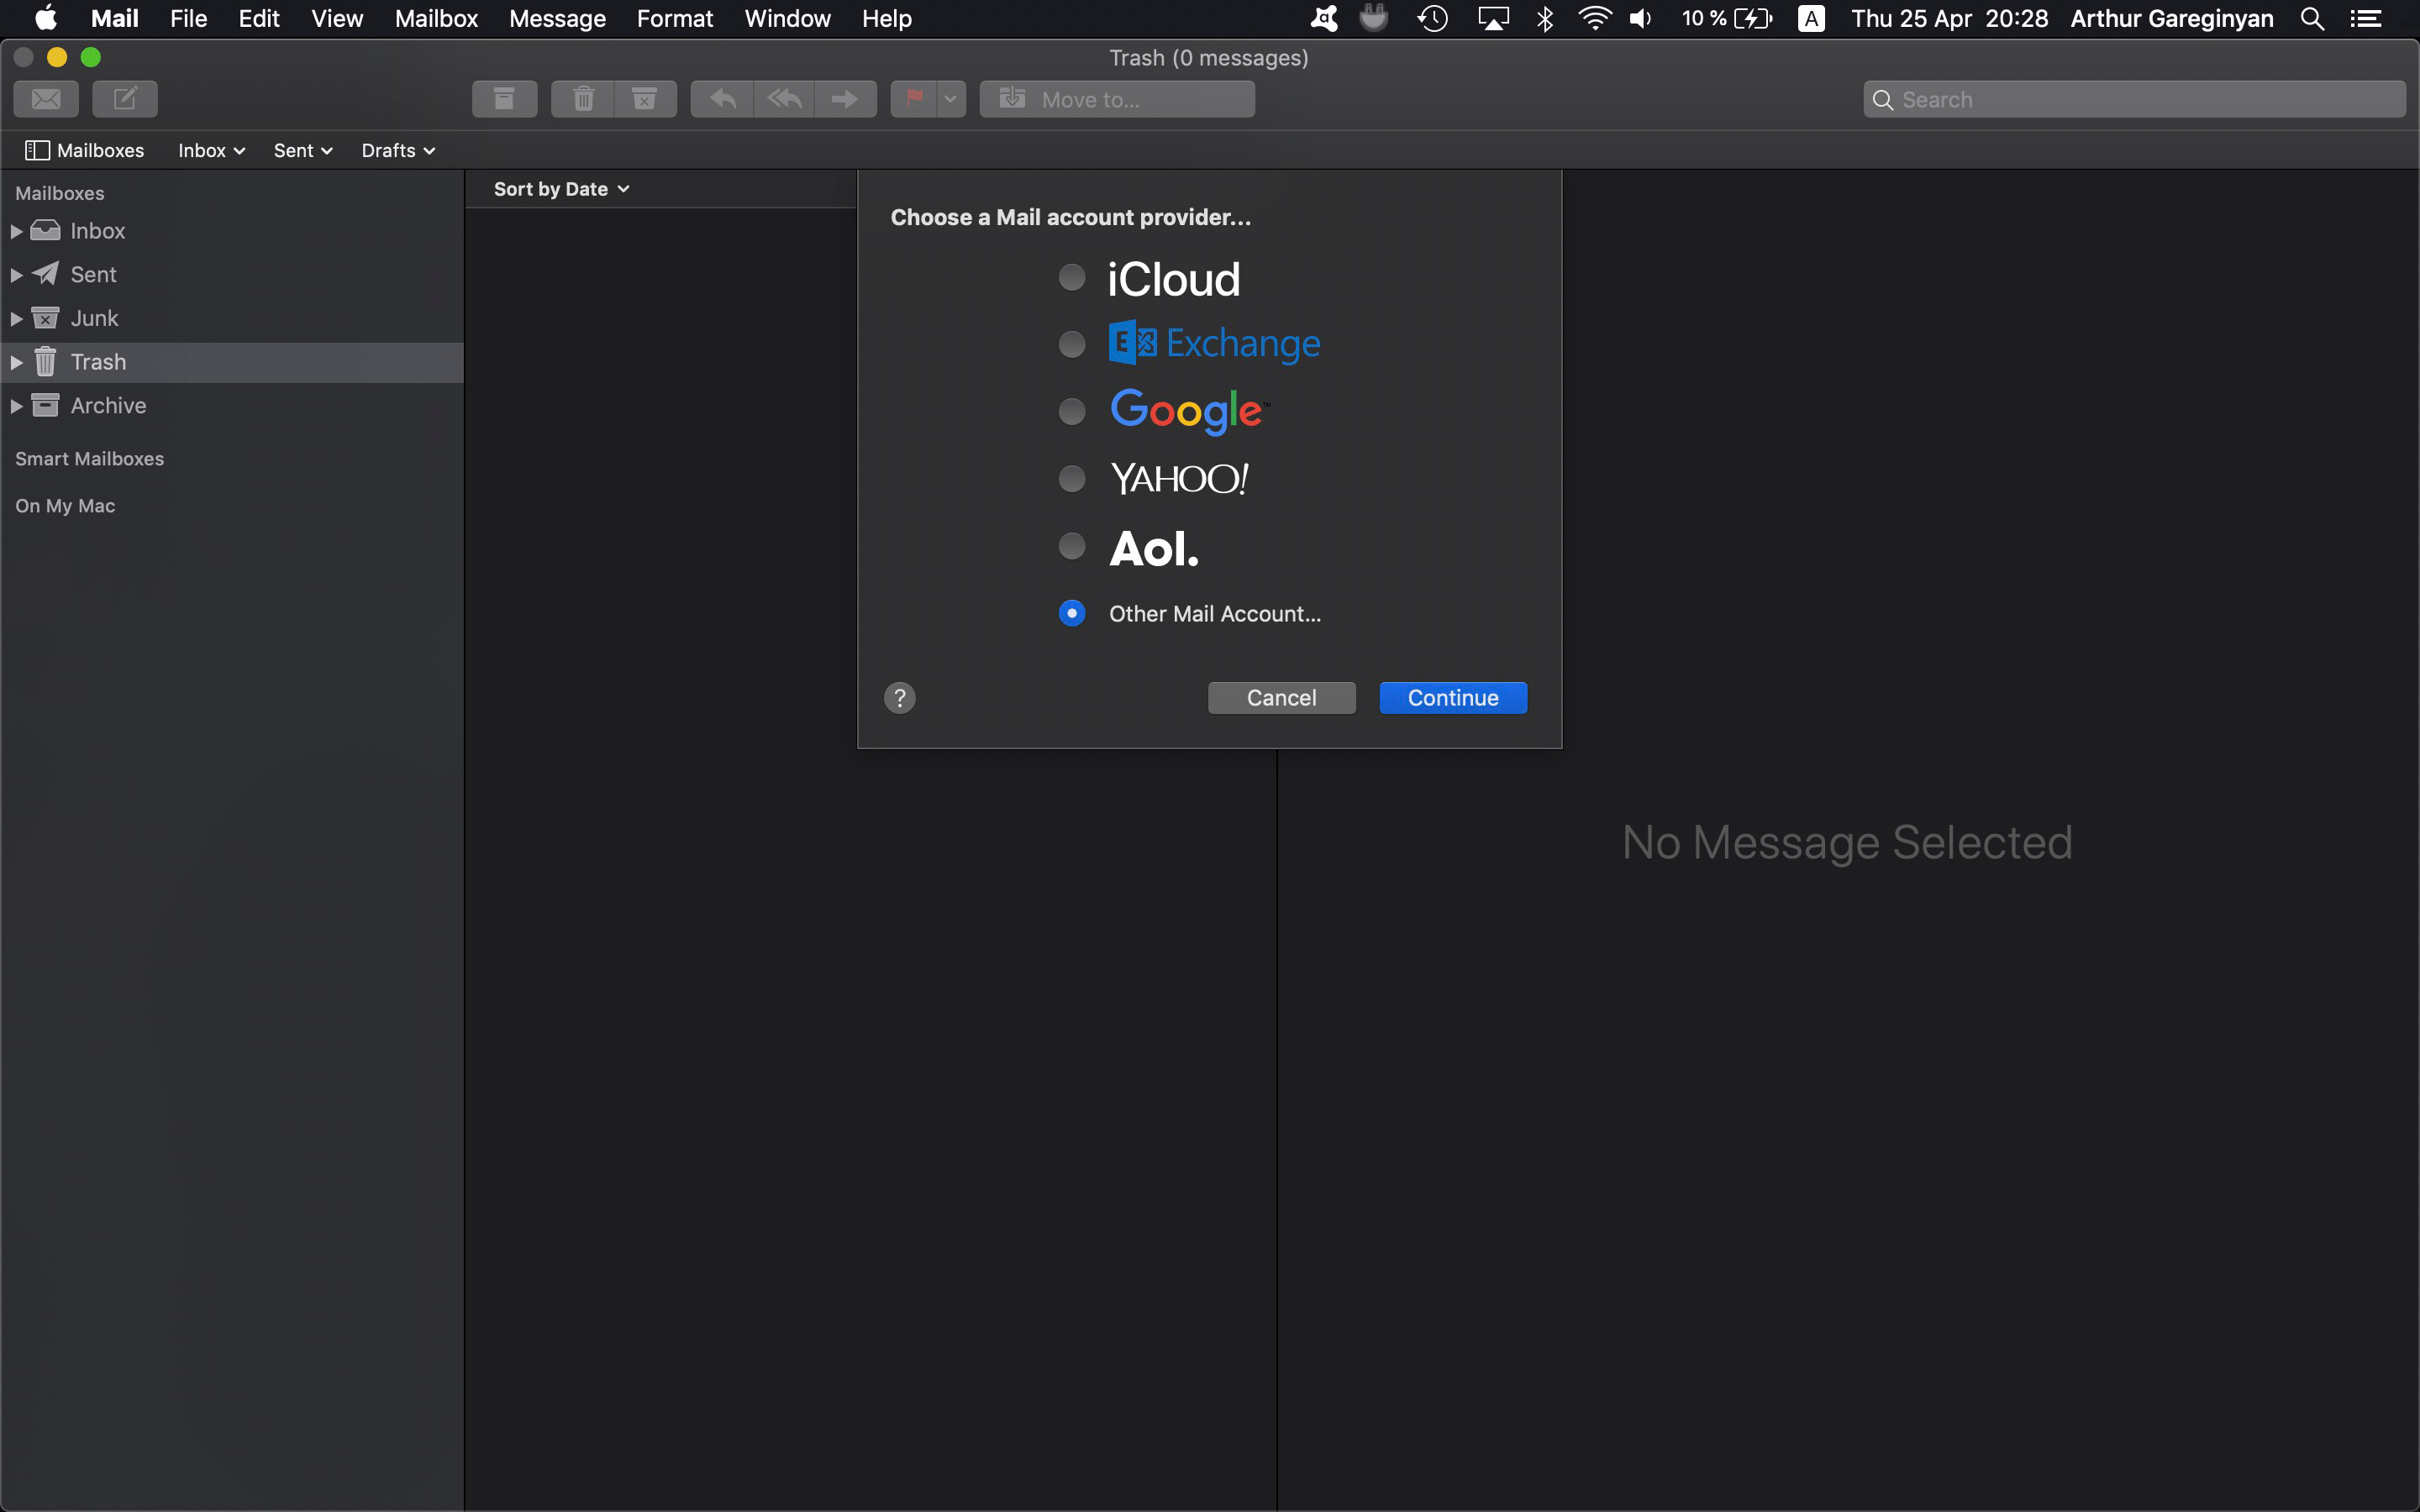Viewport: 2420px width, 1512px height.
Task: Expand the Junk mailbox folder
Action: 16,317
